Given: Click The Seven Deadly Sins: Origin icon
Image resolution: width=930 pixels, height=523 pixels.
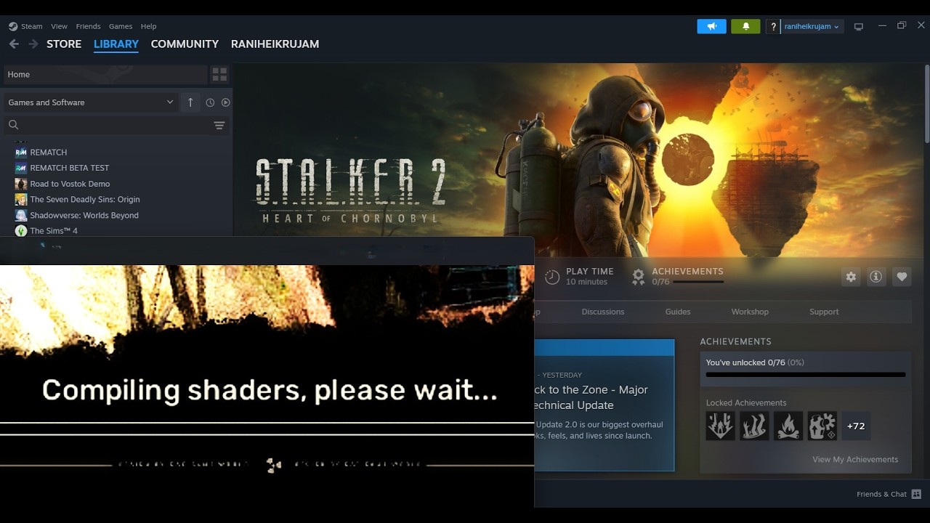Looking at the screenshot, I should pos(21,200).
